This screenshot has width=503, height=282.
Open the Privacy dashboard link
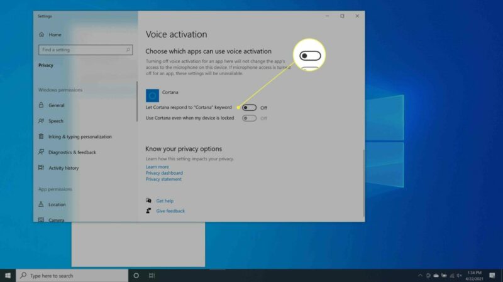click(164, 173)
